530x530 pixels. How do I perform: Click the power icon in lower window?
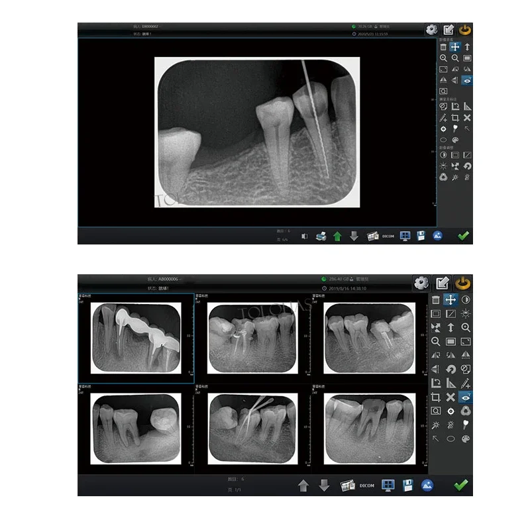pos(462,283)
